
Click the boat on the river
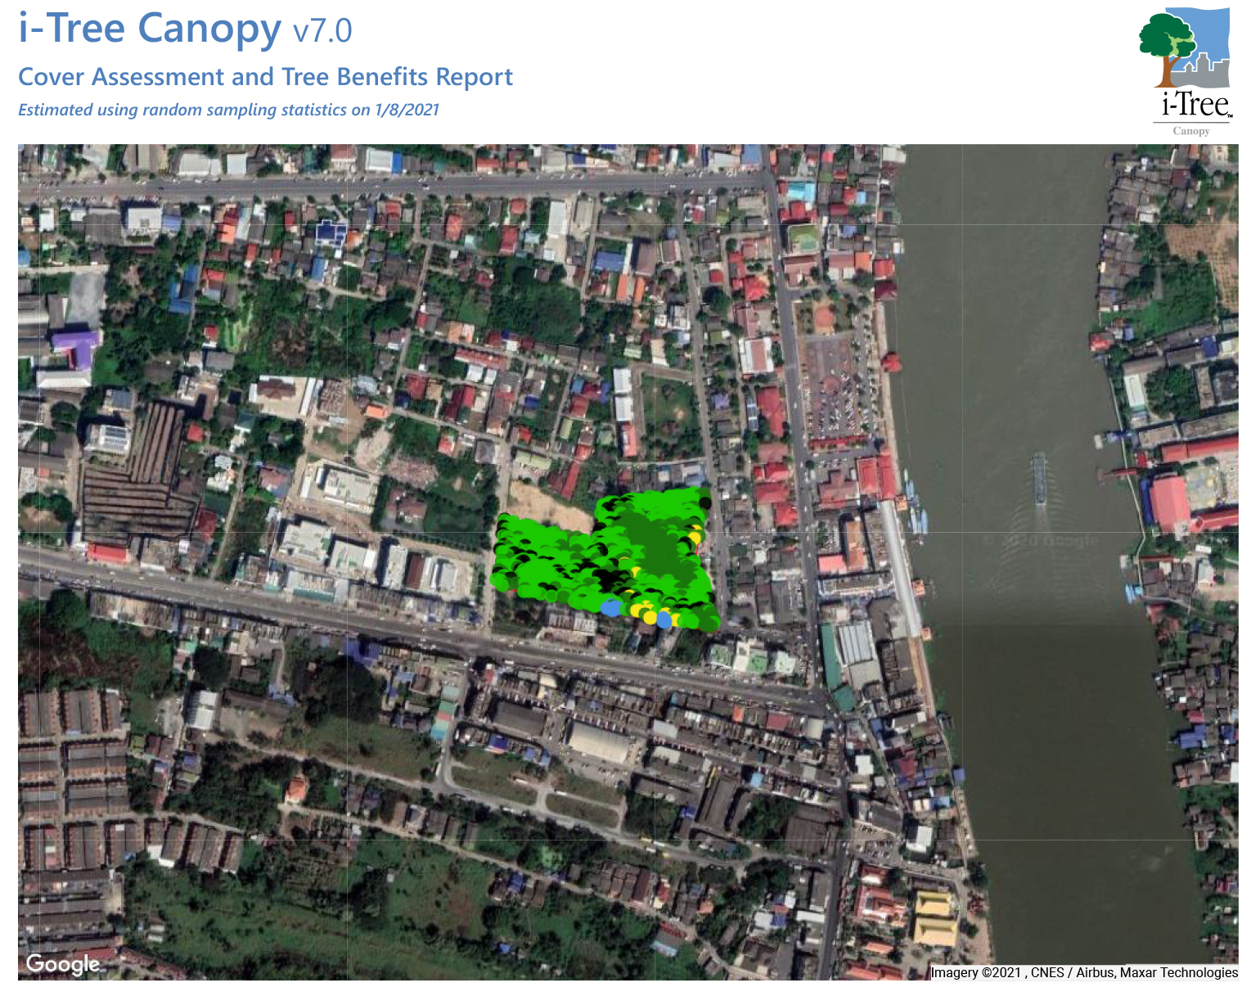pos(1039,479)
